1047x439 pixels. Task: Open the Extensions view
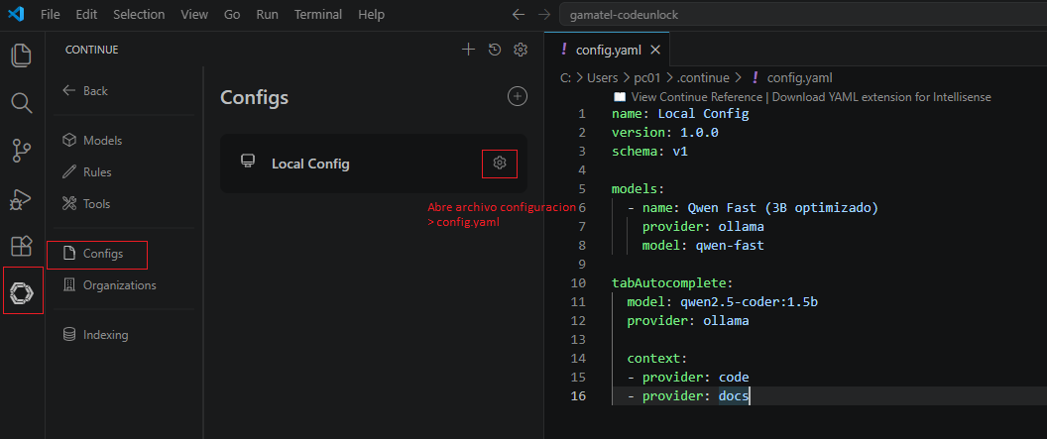22,246
